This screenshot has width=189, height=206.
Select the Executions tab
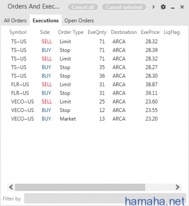pyautogui.click(x=46, y=20)
